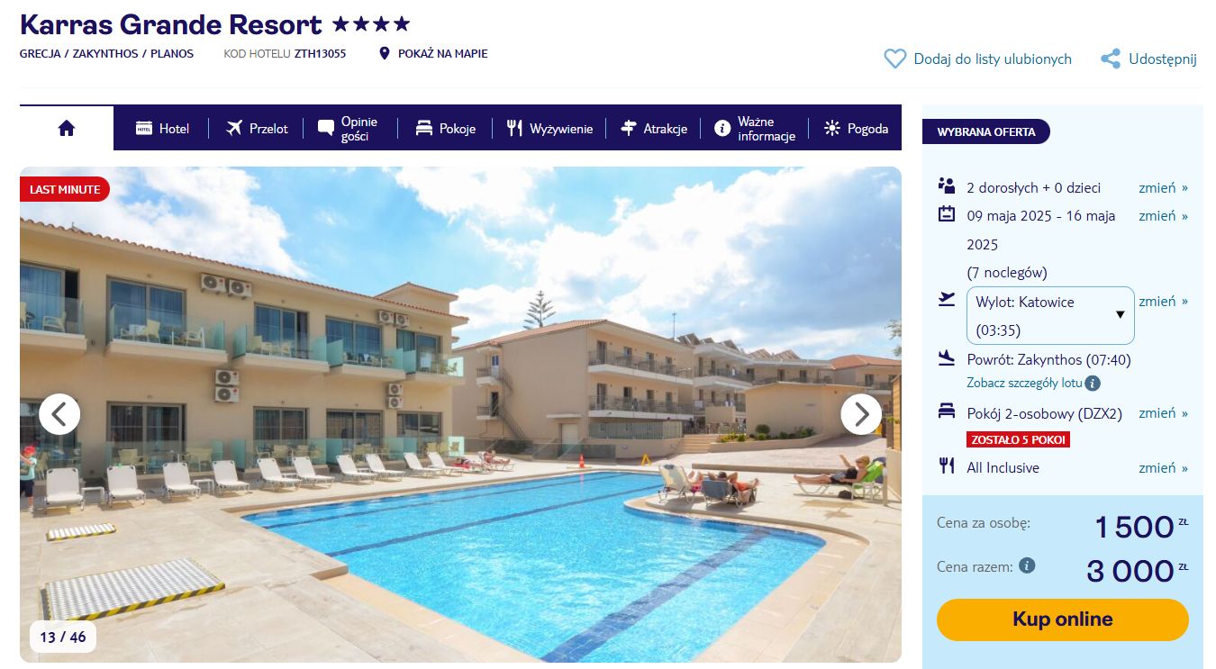Click the map pin icon
This screenshot has height=669, width=1216.
[x=385, y=53]
